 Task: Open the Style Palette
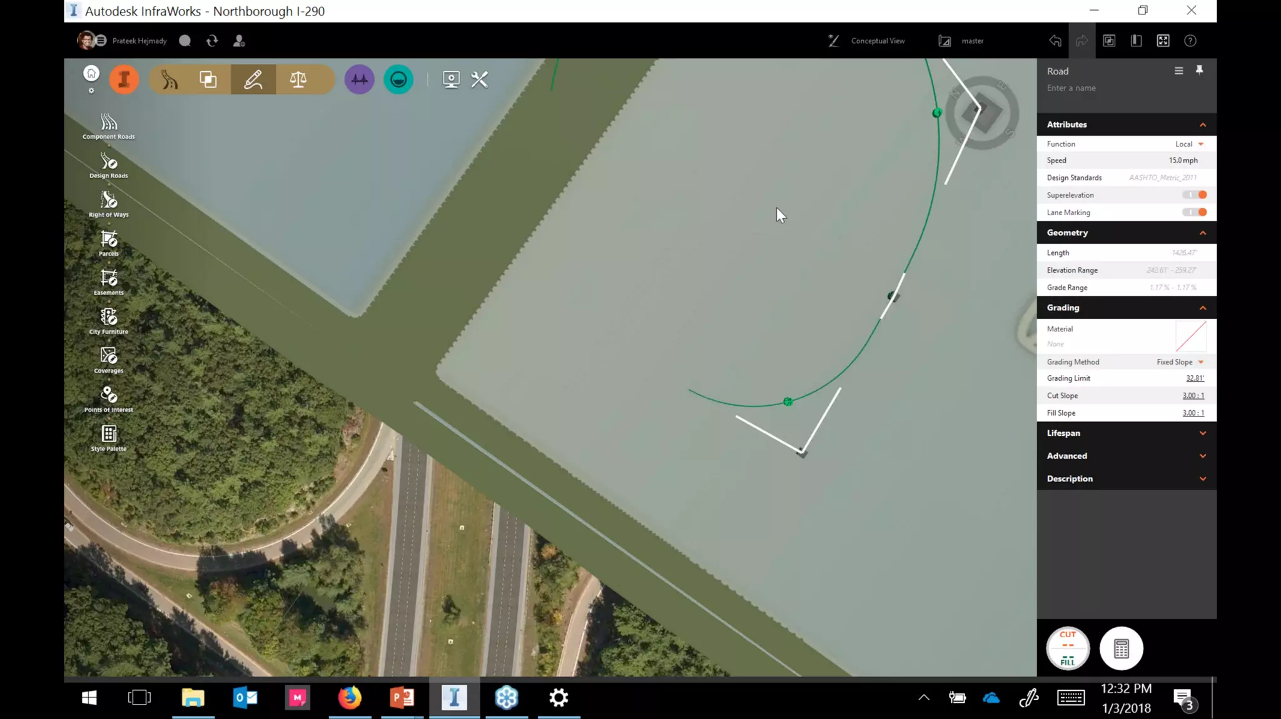[x=109, y=438]
